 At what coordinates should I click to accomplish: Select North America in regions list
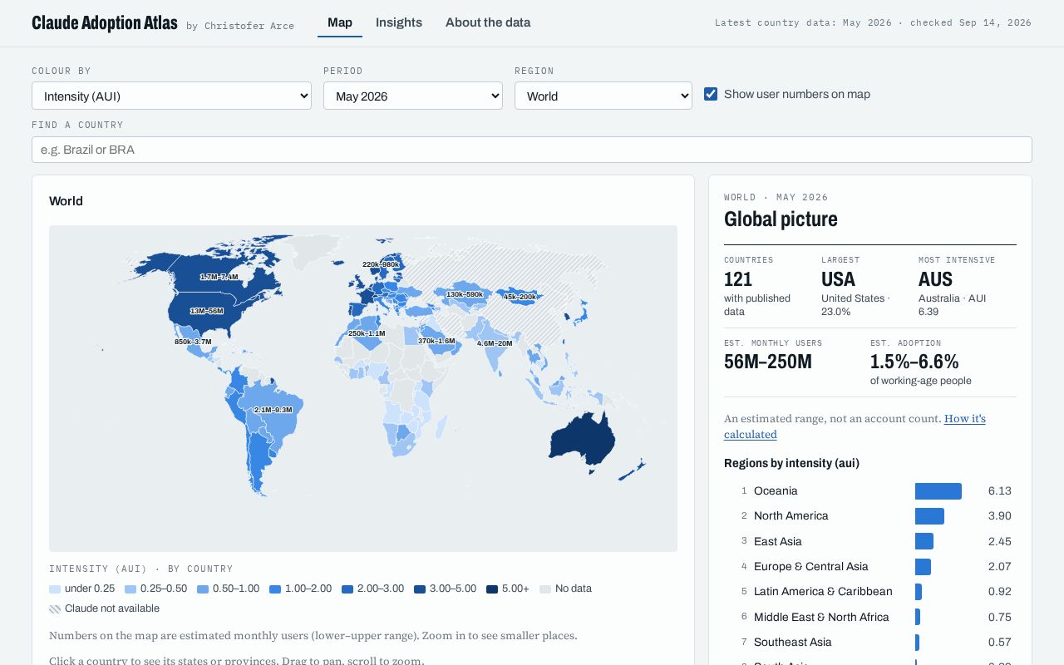(870, 516)
